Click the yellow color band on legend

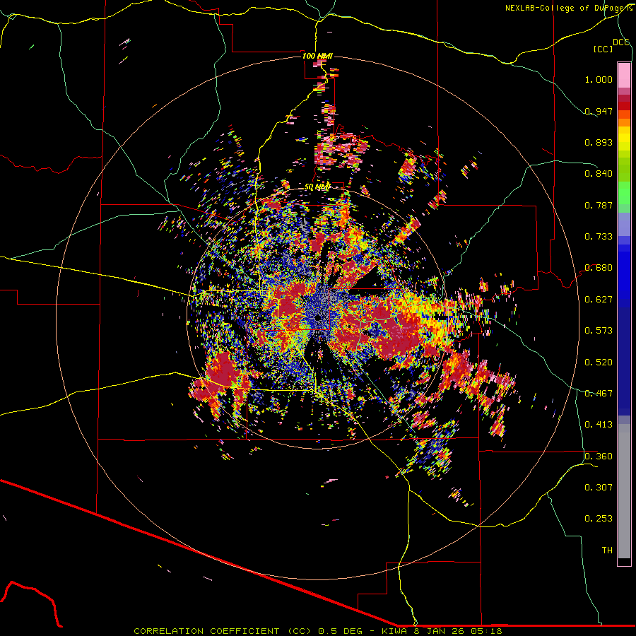coord(624,139)
